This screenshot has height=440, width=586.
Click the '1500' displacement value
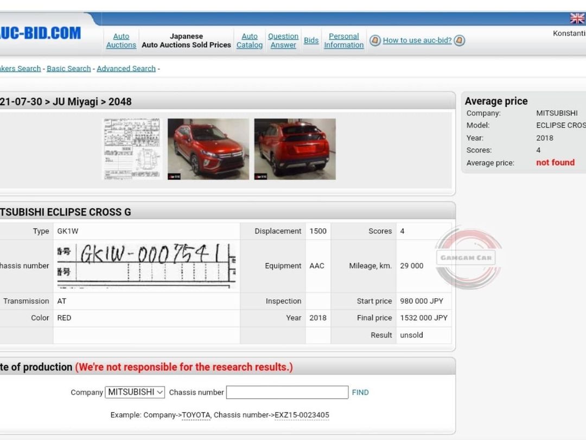tap(317, 231)
